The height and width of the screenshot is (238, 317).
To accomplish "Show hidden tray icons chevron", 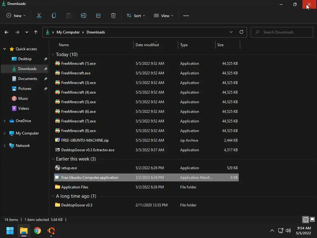I will pos(272,231).
